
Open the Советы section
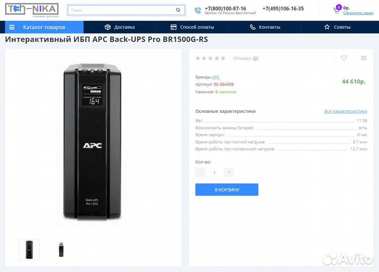tap(337, 27)
